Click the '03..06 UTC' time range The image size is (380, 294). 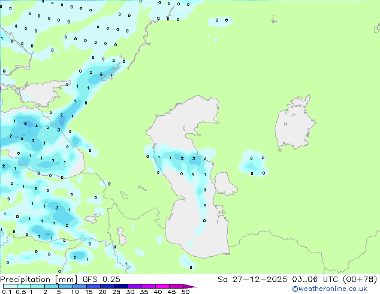point(315,280)
